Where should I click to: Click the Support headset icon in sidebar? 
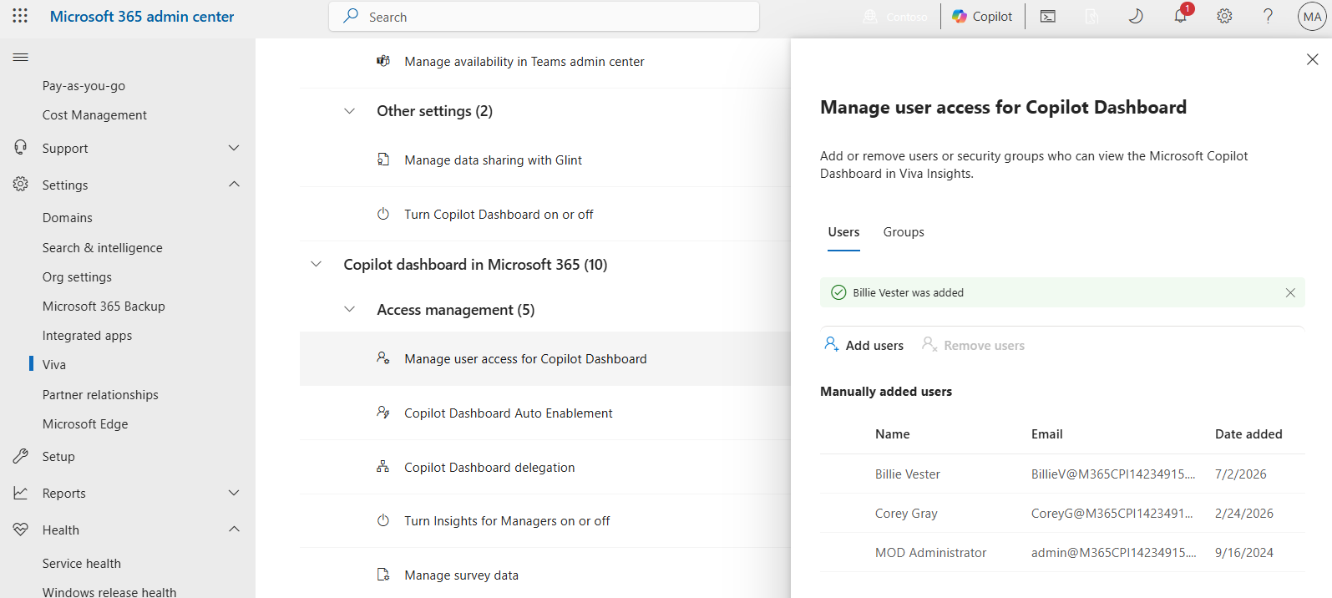click(x=21, y=148)
